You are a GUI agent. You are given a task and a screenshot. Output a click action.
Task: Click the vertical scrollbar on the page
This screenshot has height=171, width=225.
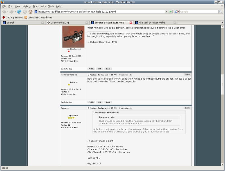pyautogui.click(x=223, y=96)
